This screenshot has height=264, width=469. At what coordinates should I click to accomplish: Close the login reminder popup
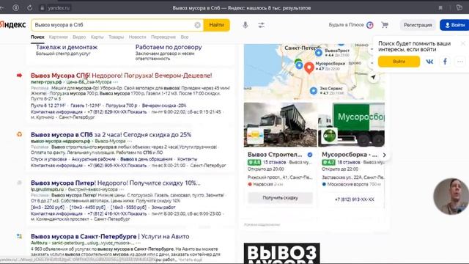pos(463,43)
